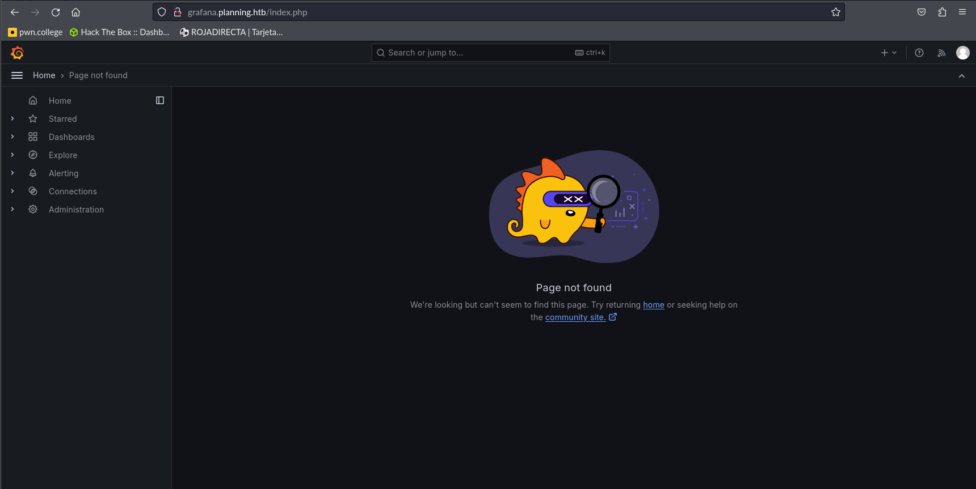976x489 pixels.
Task: Expand the Dashboards section chevron
Action: 12,137
